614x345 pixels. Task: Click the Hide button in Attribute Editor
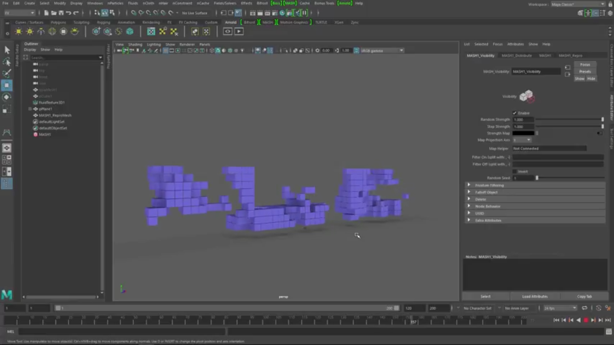[591, 79]
